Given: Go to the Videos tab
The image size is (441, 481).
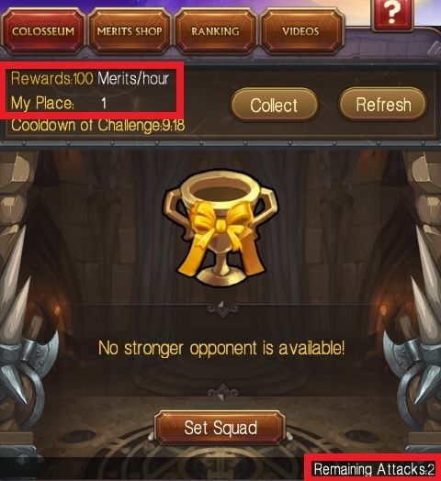Looking at the screenshot, I should point(301,31).
